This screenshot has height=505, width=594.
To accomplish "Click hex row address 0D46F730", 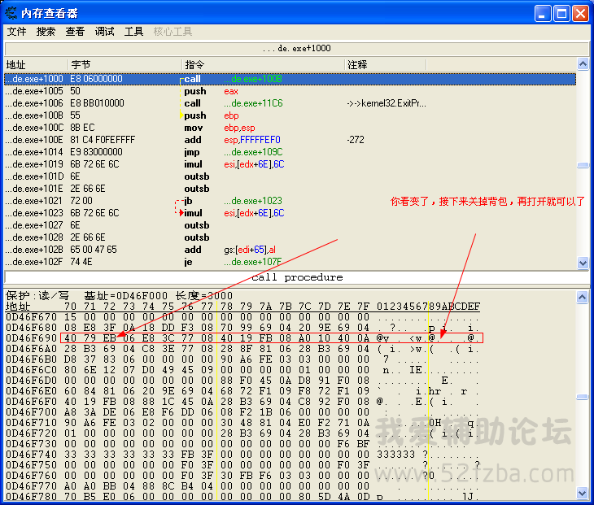I will click(31, 444).
